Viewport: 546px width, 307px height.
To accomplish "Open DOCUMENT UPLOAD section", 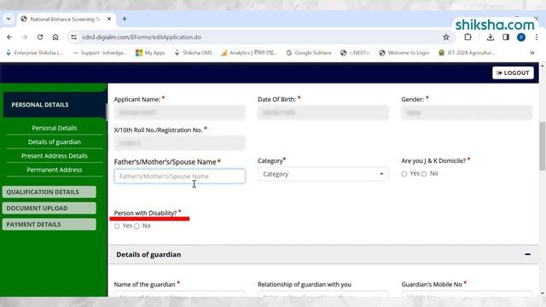I will (x=49, y=208).
